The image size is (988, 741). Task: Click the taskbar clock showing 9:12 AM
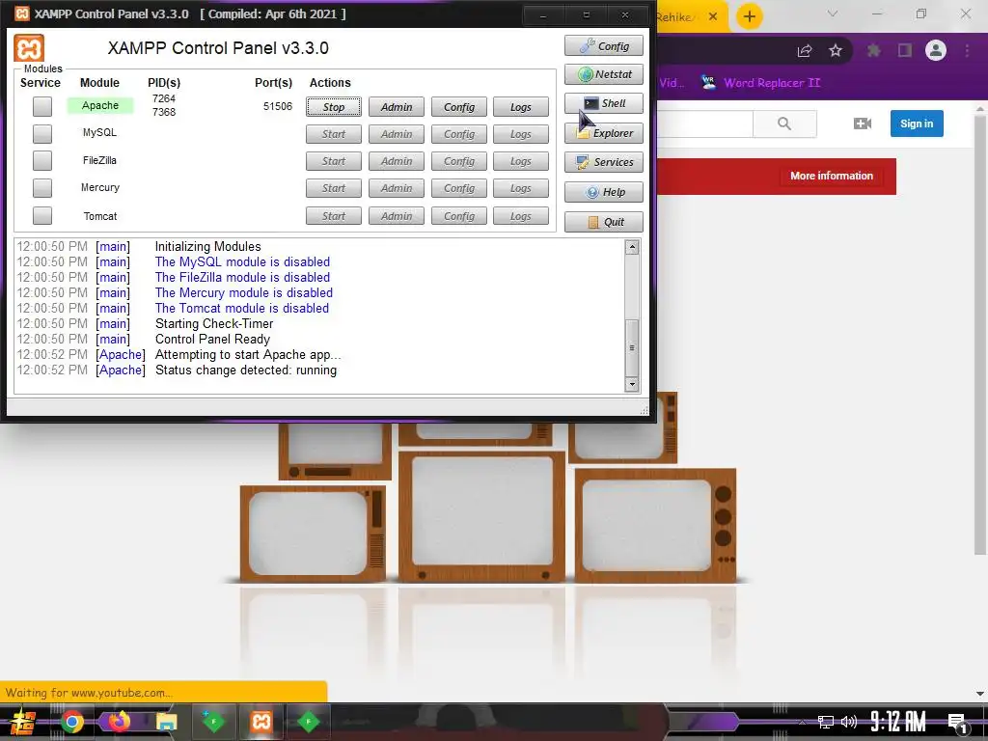tap(898, 722)
